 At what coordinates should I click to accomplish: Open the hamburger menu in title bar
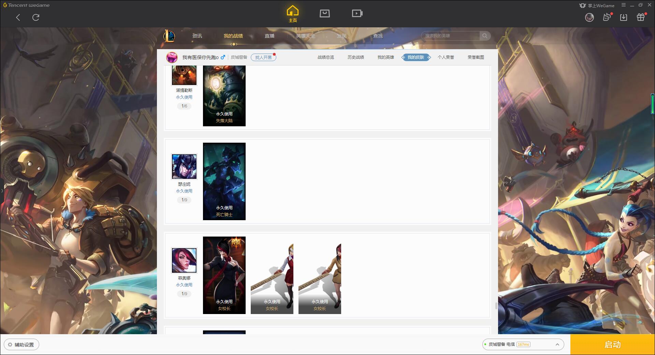tap(624, 5)
